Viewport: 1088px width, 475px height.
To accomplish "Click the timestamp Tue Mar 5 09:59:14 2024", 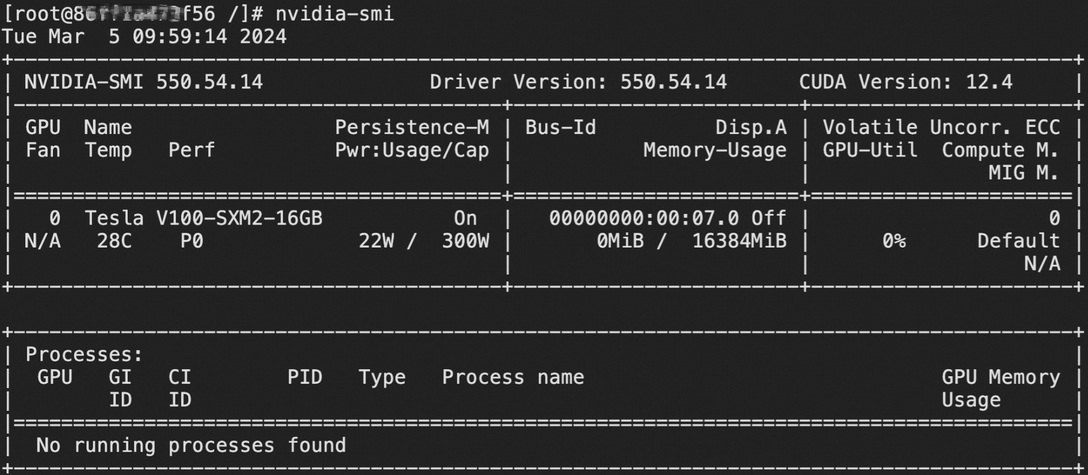I will [x=144, y=36].
